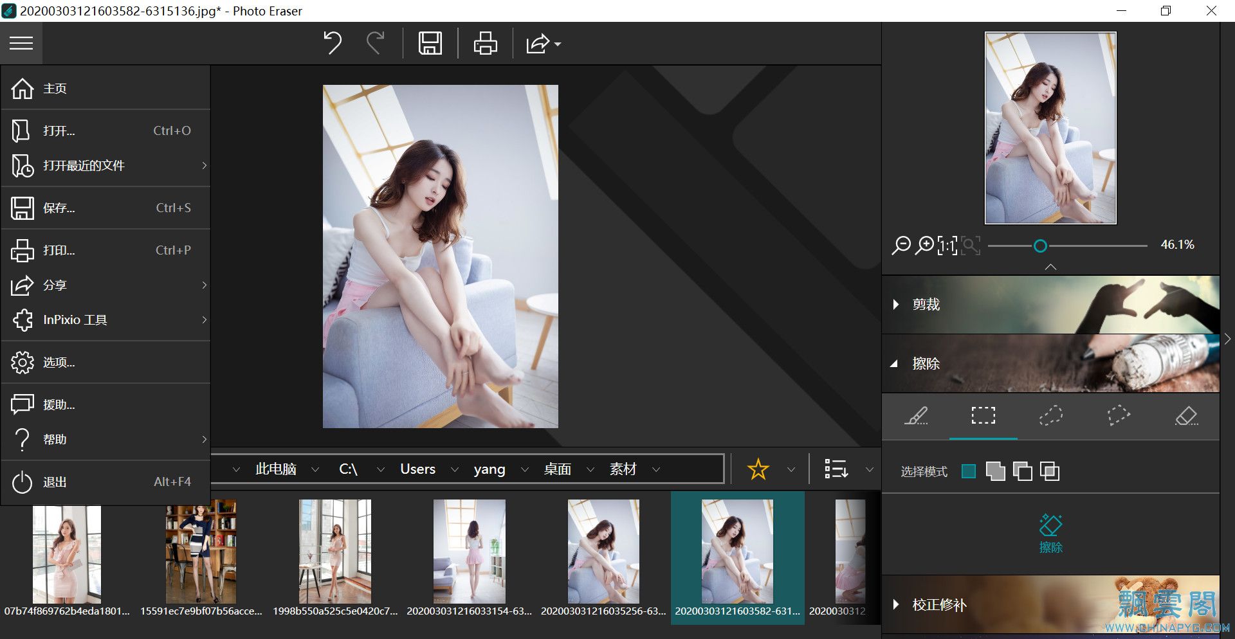The width and height of the screenshot is (1235, 639).
Task: Collapse the navigator preview panel arrow
Action: [1050, 267]
